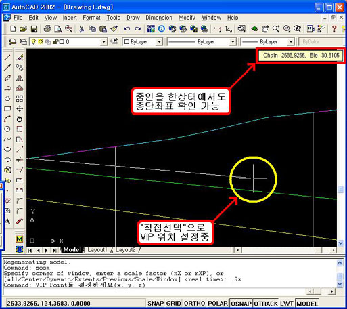Image resolution: width=347 pixels, height=309 pixels.
Task: Open Print Preview icon
Action: click(57, 29)
